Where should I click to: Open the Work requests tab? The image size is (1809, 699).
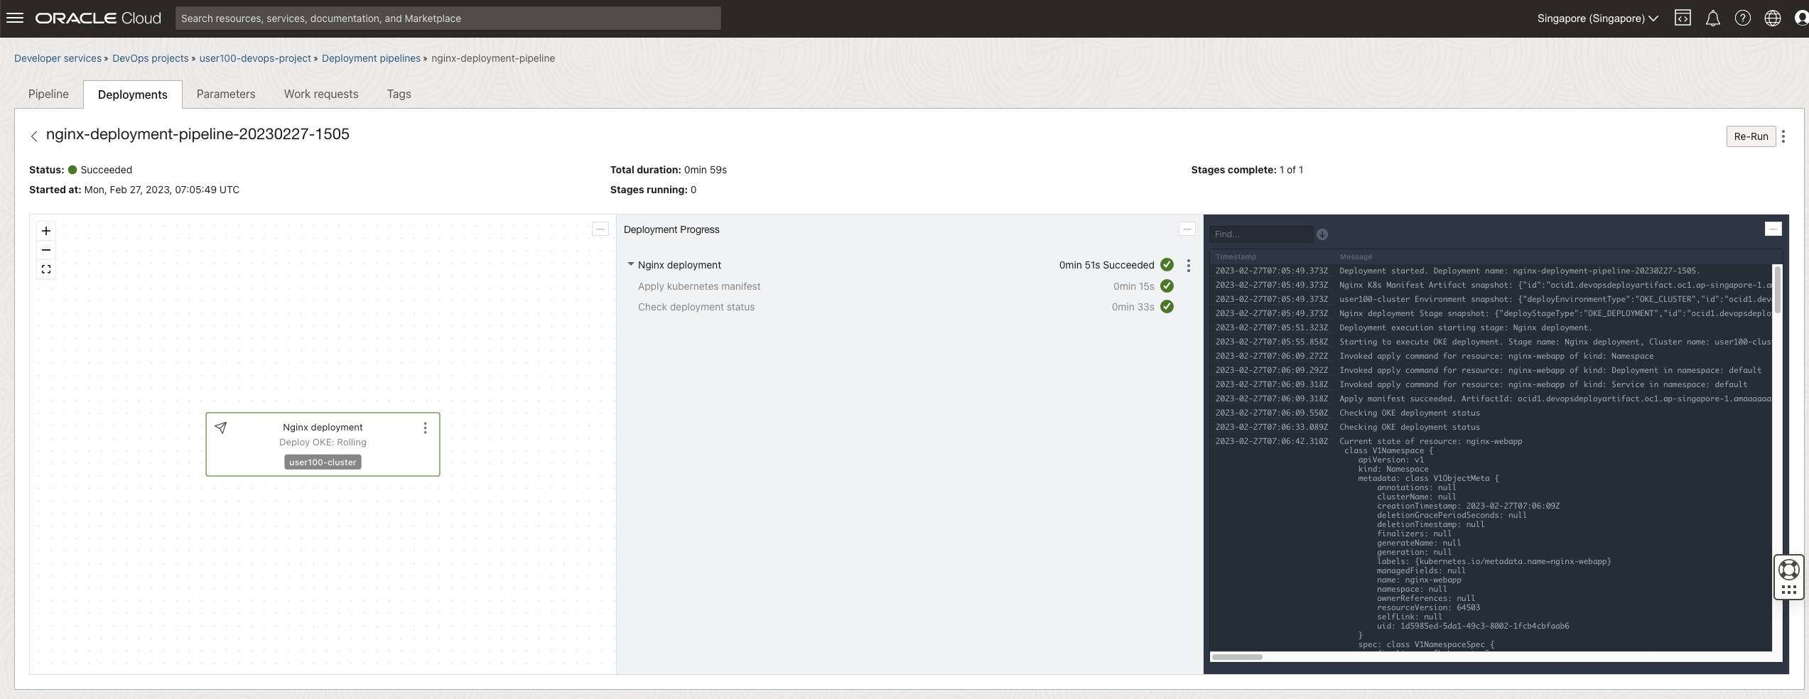pyautogui.click(x=321, y=94)
